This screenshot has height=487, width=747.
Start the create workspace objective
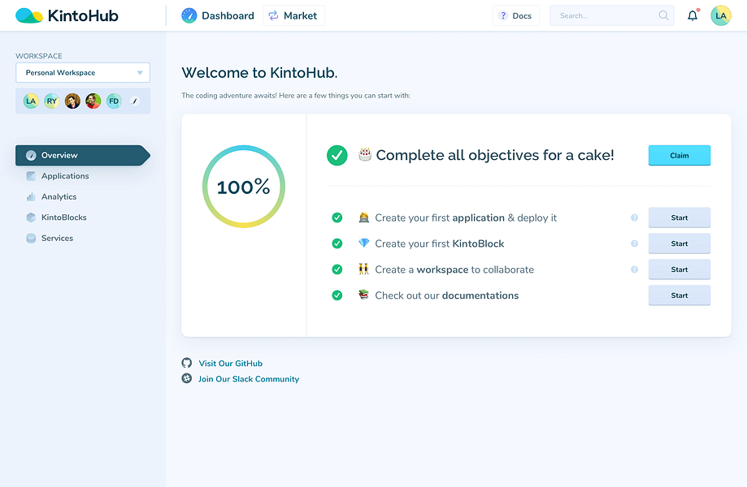(680, 269)
